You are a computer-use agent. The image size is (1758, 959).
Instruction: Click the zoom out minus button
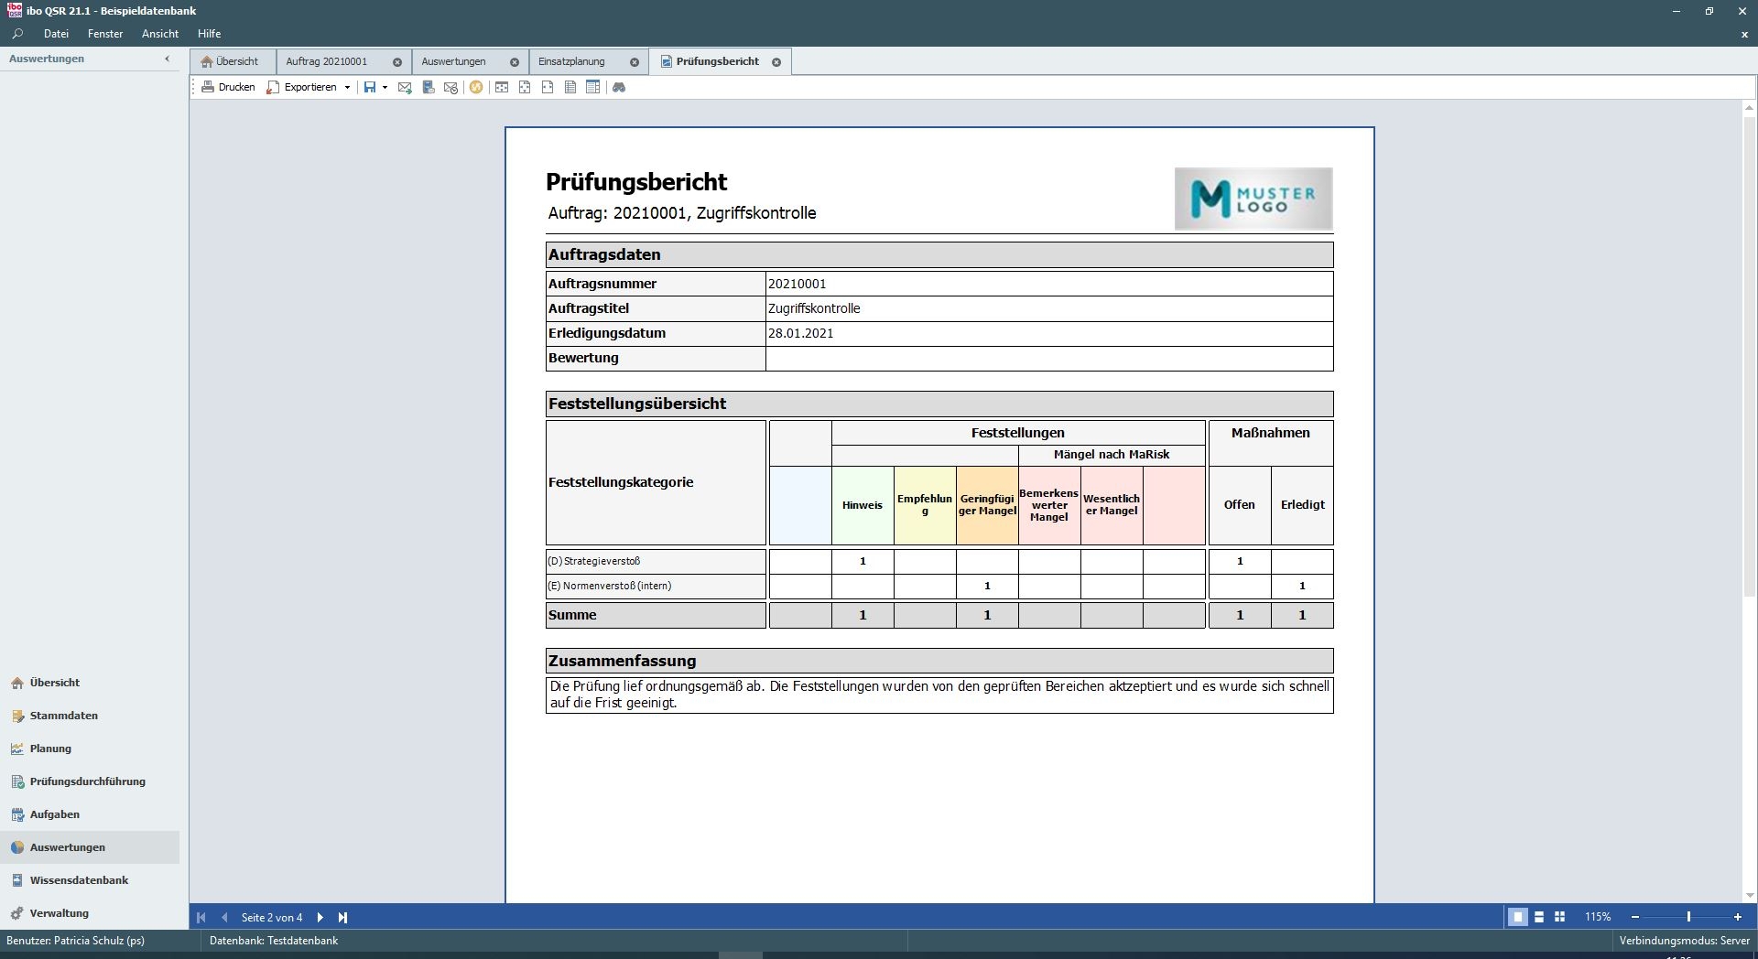[1635, 917]
